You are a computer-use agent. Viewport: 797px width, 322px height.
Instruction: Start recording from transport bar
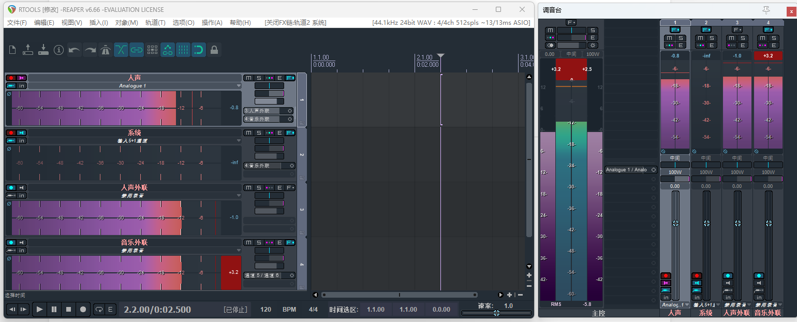point(83,309)
